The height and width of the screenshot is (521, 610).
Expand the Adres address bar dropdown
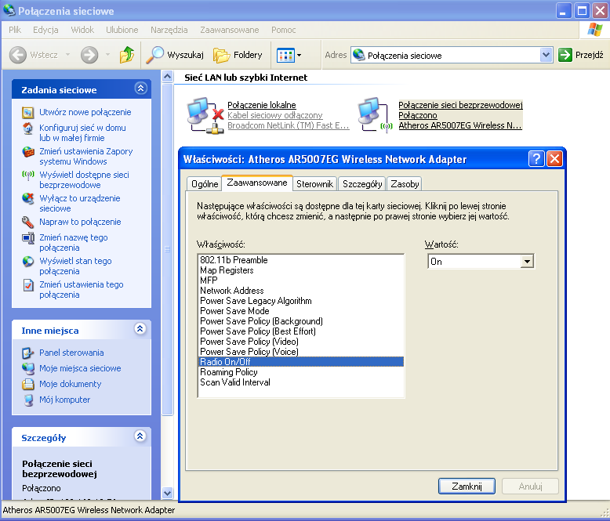pyautogui.click(x=546, y=55)
